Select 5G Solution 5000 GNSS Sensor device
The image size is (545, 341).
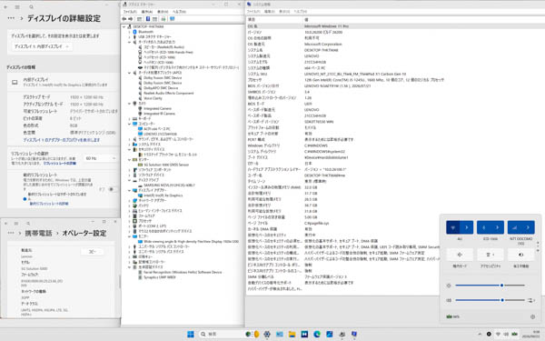coord(166,165)
